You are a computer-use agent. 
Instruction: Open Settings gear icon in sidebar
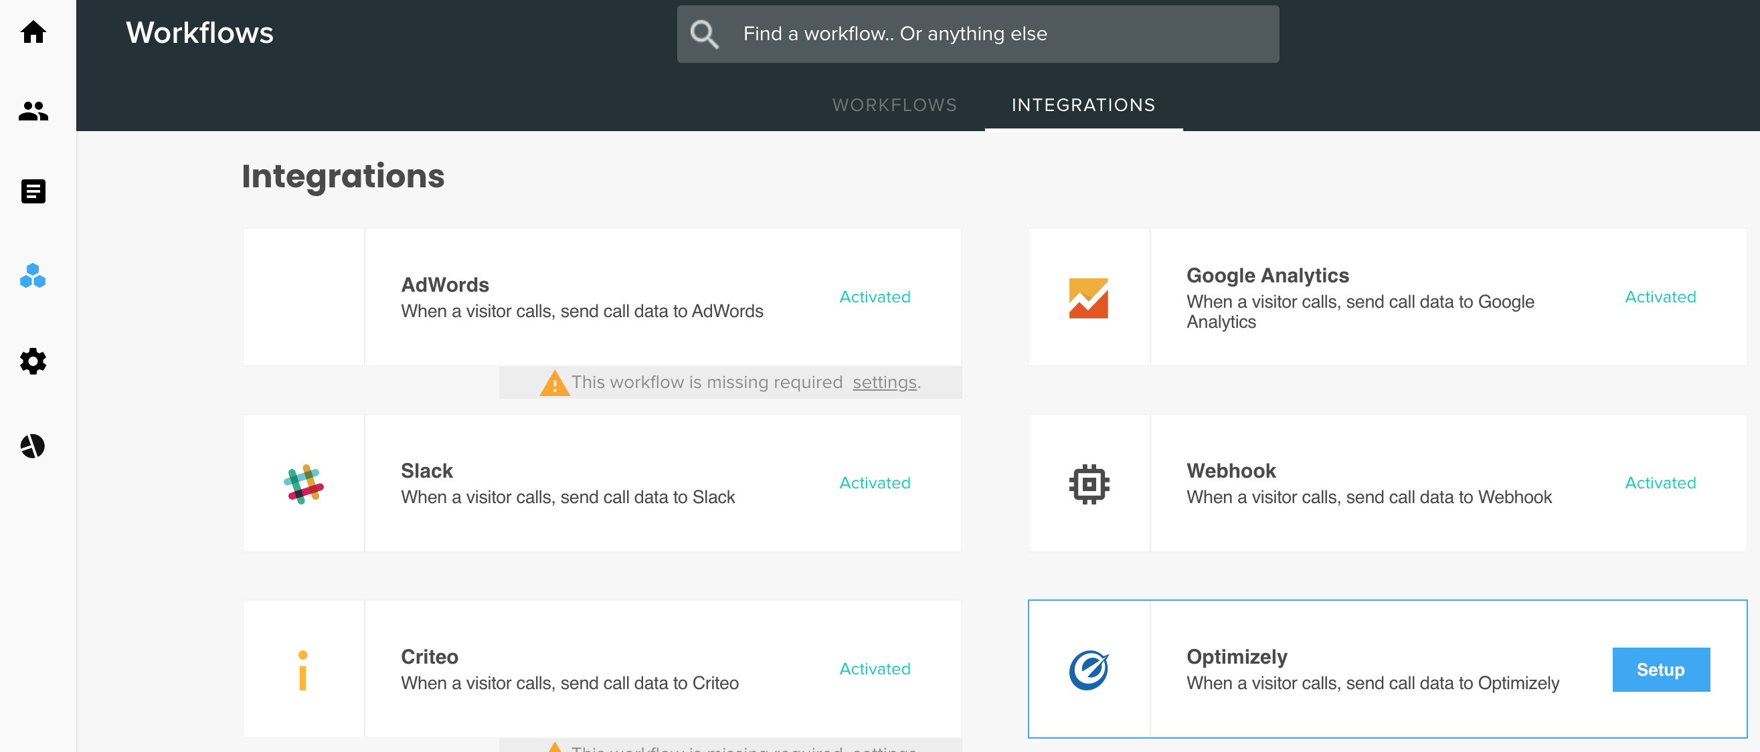[x=33, y=361]
